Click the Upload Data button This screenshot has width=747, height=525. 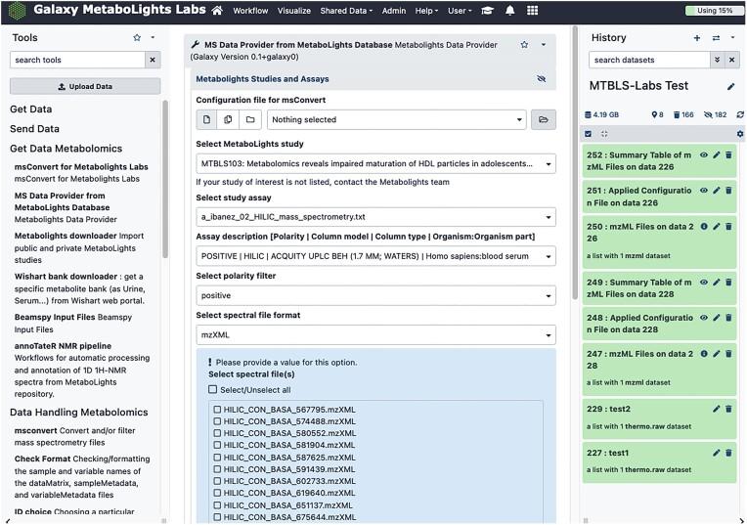click(x=84, y=86)
